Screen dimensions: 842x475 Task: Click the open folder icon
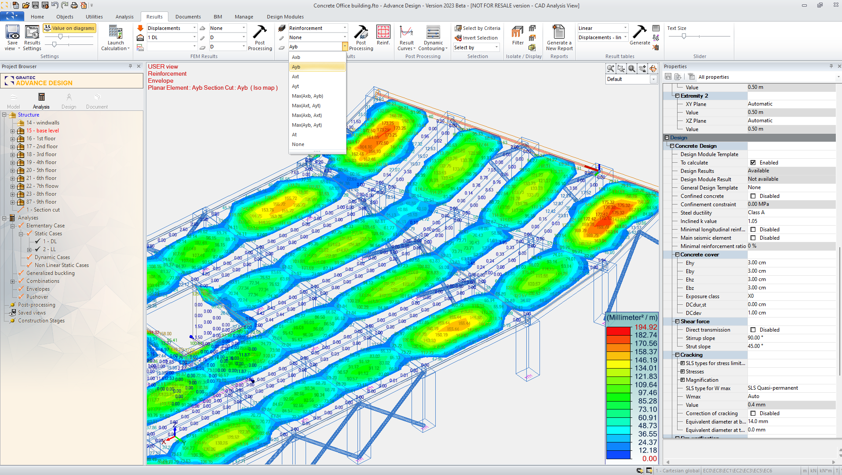[26, 5]
